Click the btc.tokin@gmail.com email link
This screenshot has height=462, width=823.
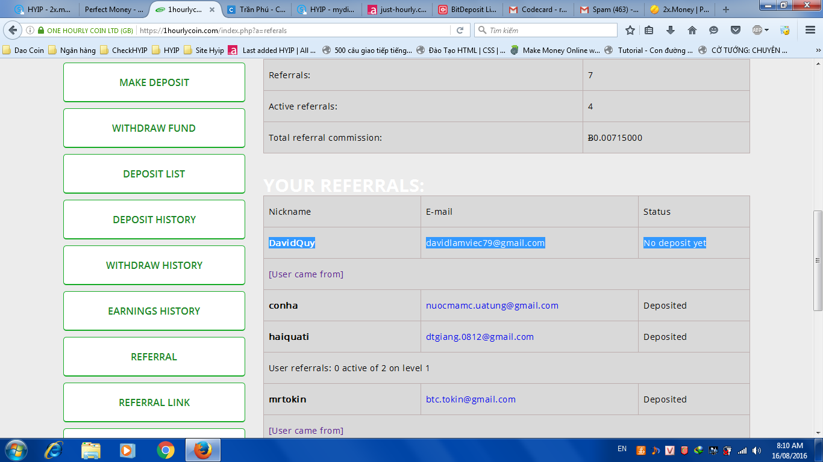[471, 399]
